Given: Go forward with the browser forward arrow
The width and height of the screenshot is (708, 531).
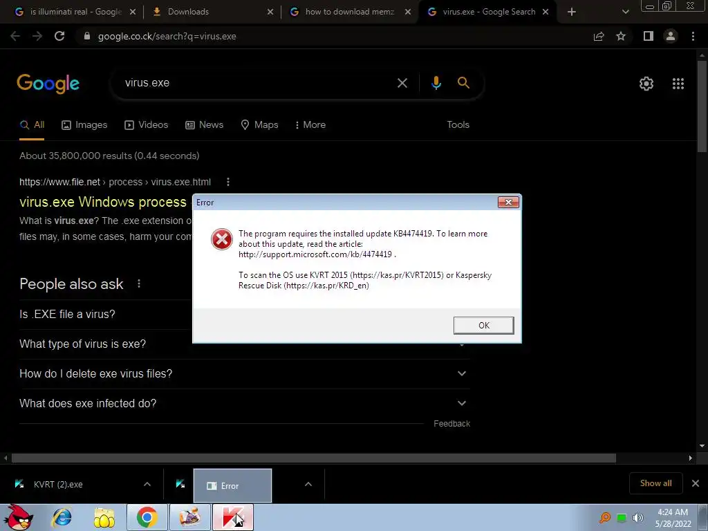Looking at the screenshot, I should pyautogui.click(x=37, y=36).
